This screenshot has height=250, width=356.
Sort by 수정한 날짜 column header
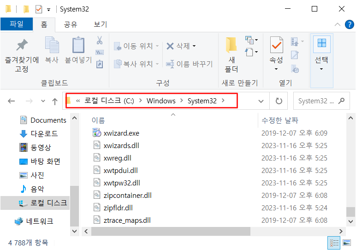coord(280,120)
